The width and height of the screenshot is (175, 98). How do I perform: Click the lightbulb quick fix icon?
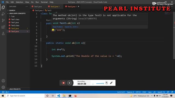click(53, 30)
